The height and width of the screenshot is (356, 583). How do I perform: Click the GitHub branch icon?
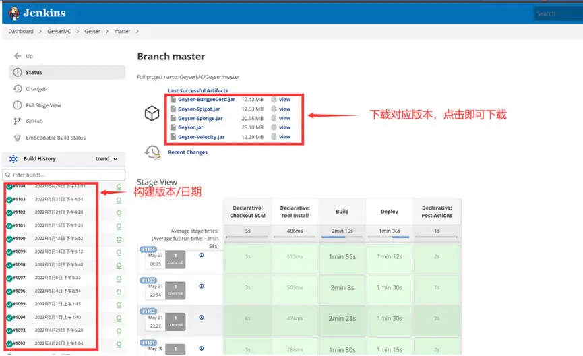(x=17, y=121)
